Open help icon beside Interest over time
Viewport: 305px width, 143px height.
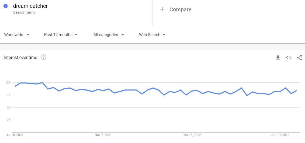pyautogui.click(x=44, y=57)
